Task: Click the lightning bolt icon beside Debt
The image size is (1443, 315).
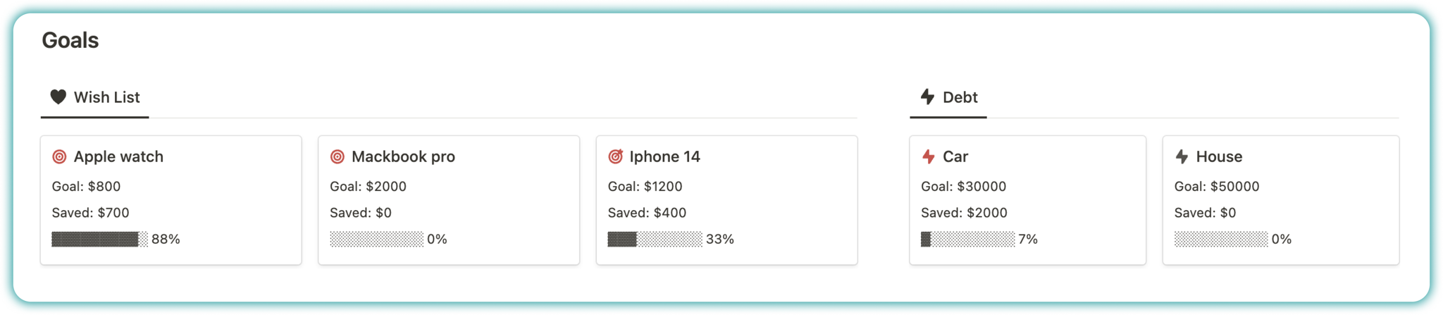Action: click(x=928, y=97)
